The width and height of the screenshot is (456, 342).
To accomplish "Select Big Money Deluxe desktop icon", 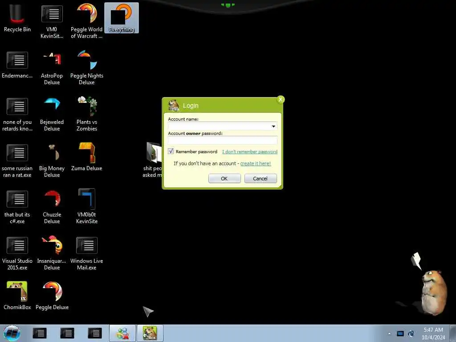I will [52, 160].
